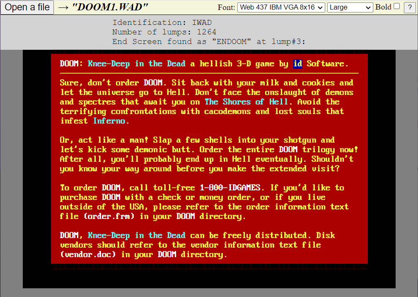Open the size dropdown set to Large
This screenshot has height=297, width=418.
click(350, 7)
